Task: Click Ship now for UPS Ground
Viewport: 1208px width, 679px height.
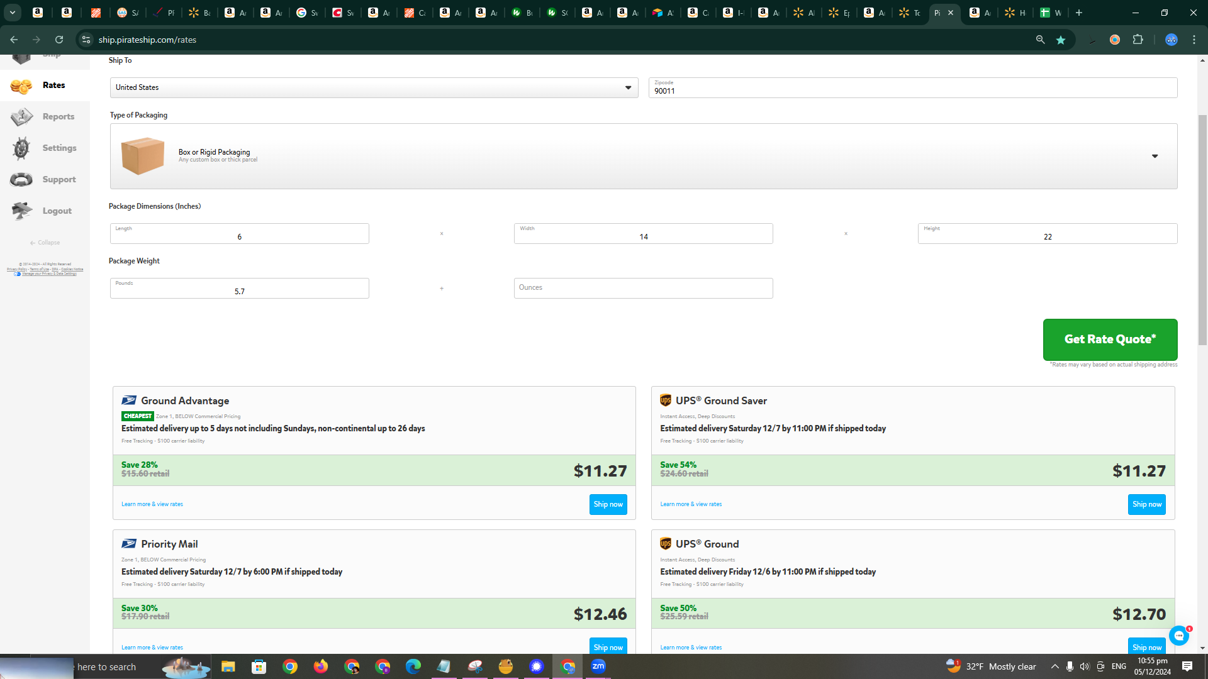Action: 1147,647
